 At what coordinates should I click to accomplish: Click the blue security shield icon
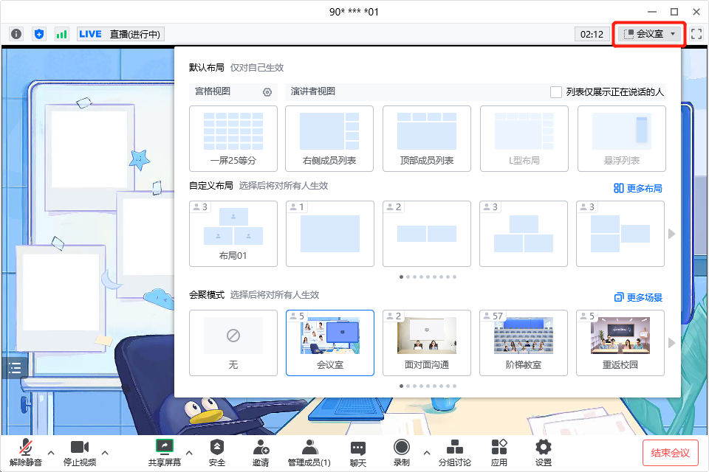click(x=39, y=34)
